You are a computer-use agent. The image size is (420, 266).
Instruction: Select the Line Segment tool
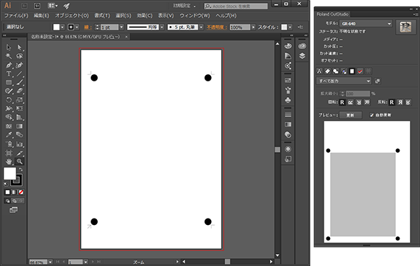[19, 74]
